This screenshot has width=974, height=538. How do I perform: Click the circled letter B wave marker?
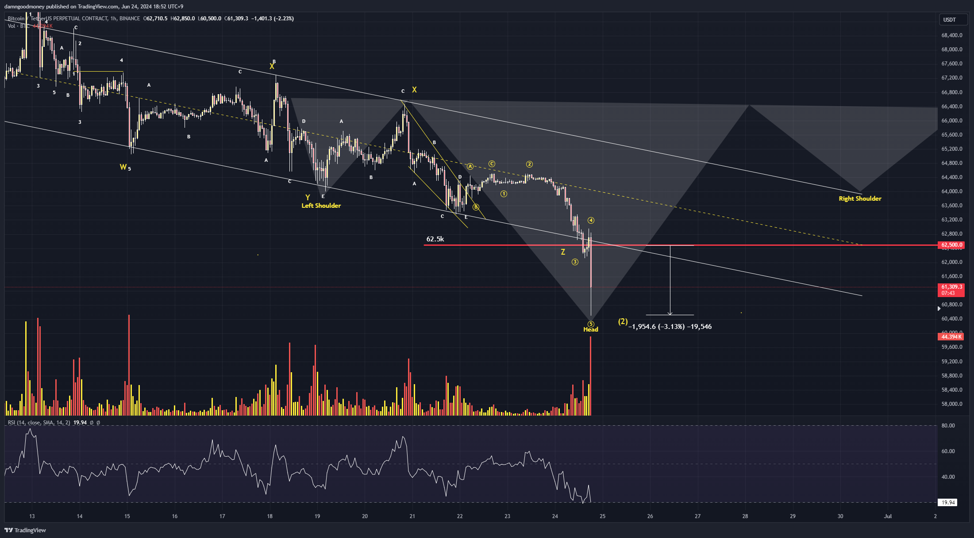476,207
